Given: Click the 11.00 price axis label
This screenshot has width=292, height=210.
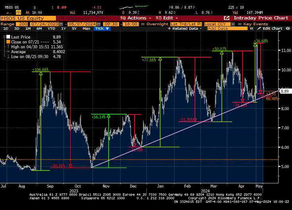Looking at the screenshot, I should point(286,50).
